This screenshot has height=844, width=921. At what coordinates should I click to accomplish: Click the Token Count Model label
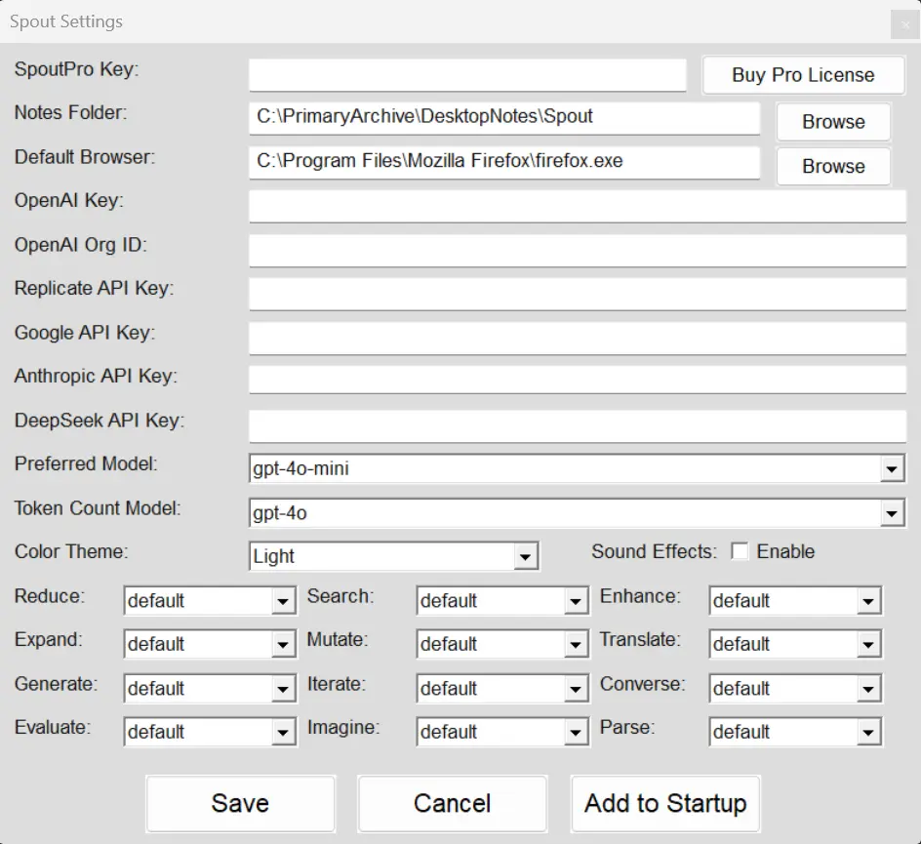[x=98, y=508]
